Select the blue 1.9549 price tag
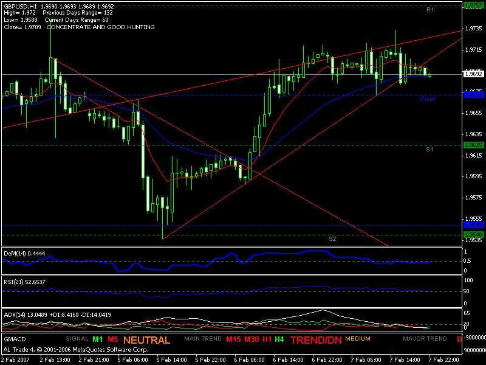The width and height of the screenshot is (486, 365). [x=474, y=224]
